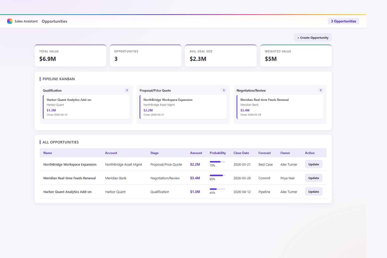Click the Priya Nair owner cell

coord(287,178)
